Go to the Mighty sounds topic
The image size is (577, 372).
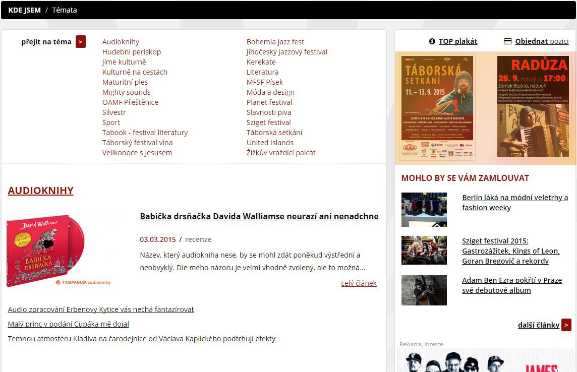pos(126,92)
